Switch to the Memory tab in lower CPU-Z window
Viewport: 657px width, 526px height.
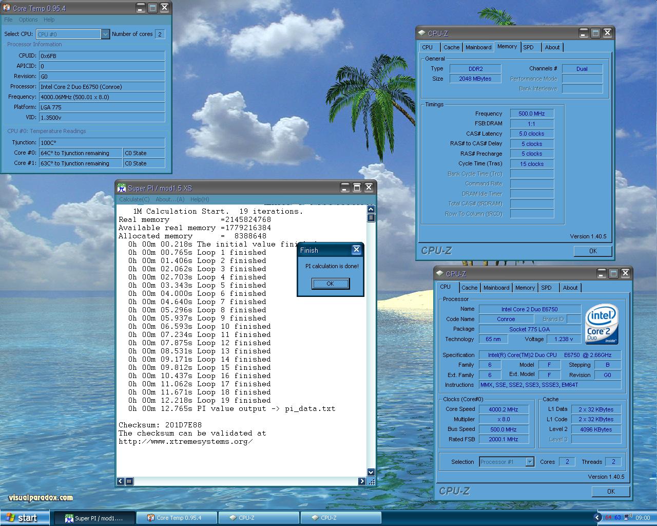[525, 288]
